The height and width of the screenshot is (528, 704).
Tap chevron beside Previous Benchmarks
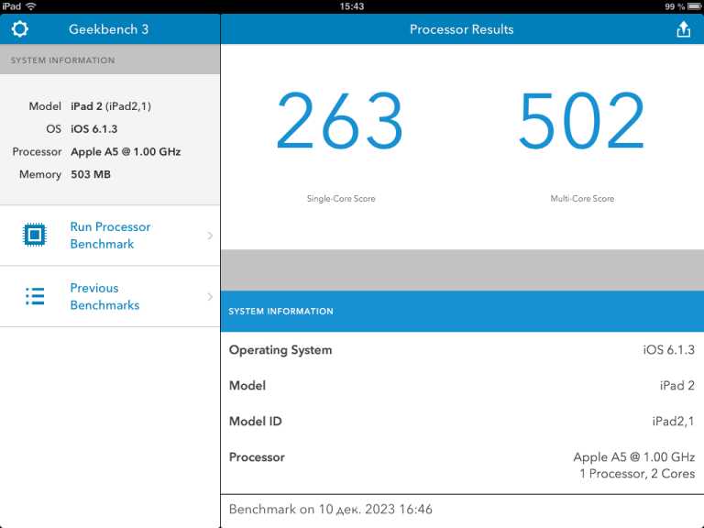(x=210, y=297)
